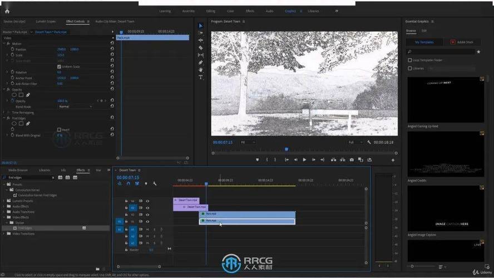Select the Type tool
Screen dimensions: 494x278
pyautogui.click(x=201, y=77)
